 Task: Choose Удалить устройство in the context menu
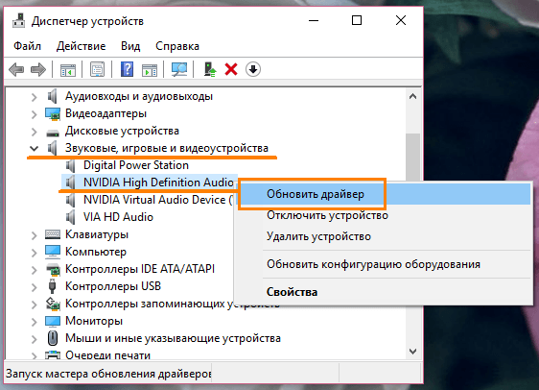(x=385, y=236)
